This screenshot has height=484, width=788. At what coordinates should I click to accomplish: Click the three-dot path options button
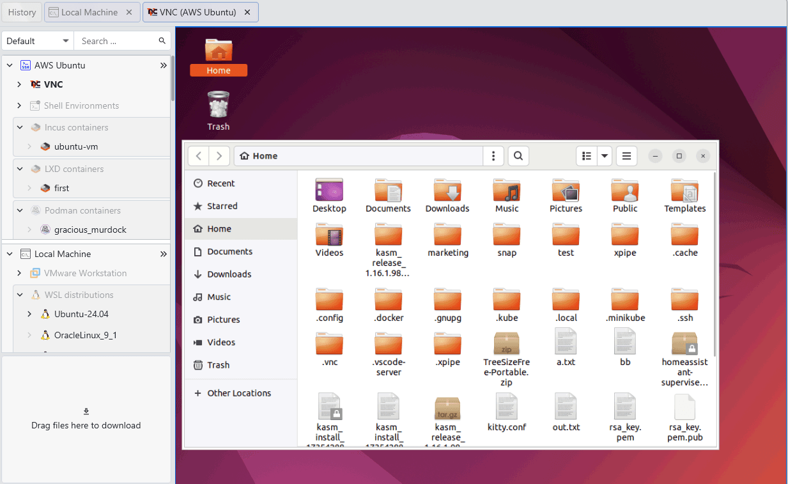click(493, 156)
